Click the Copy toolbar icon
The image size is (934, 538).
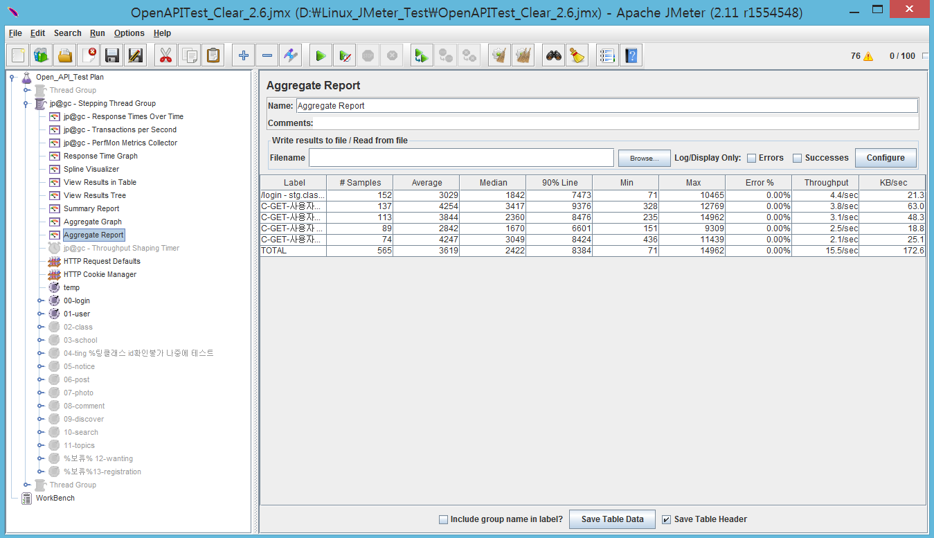click(x=189, y=56)
